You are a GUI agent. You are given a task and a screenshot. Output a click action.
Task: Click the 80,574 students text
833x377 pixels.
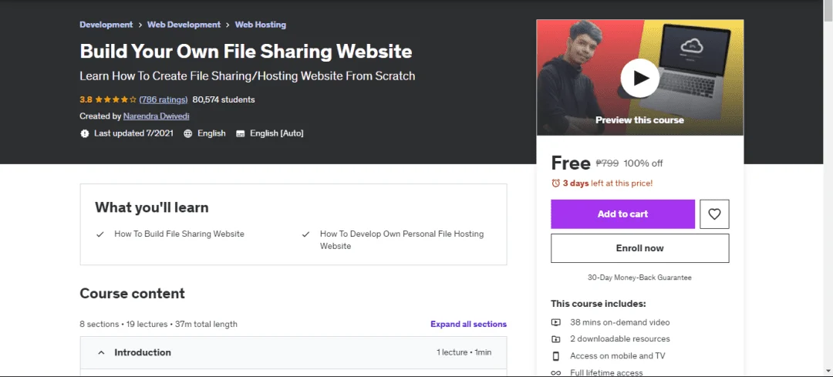point(224,99)
